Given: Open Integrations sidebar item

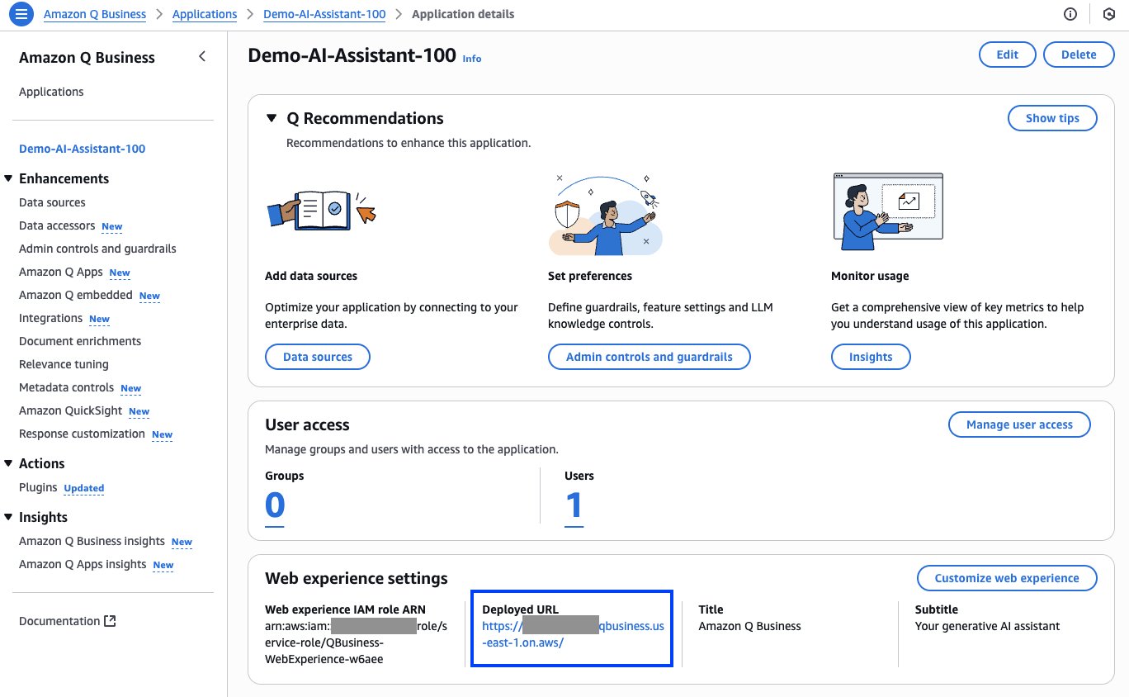Looking at the screenshot, I should [51, 318].
